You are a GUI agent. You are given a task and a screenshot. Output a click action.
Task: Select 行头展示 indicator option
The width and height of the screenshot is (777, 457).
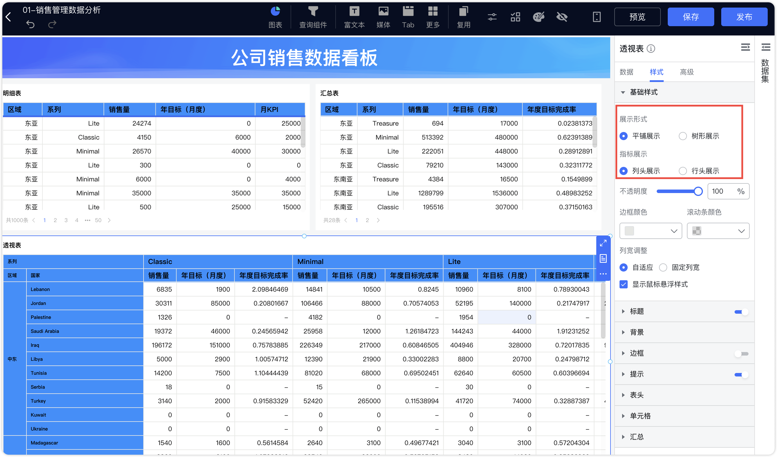tap(683, 171)
